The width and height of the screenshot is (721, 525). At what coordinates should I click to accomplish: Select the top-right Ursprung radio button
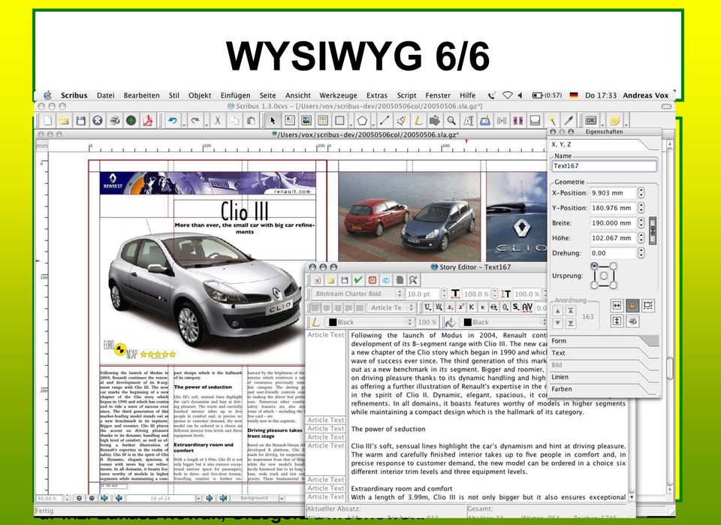pos(614,266)
